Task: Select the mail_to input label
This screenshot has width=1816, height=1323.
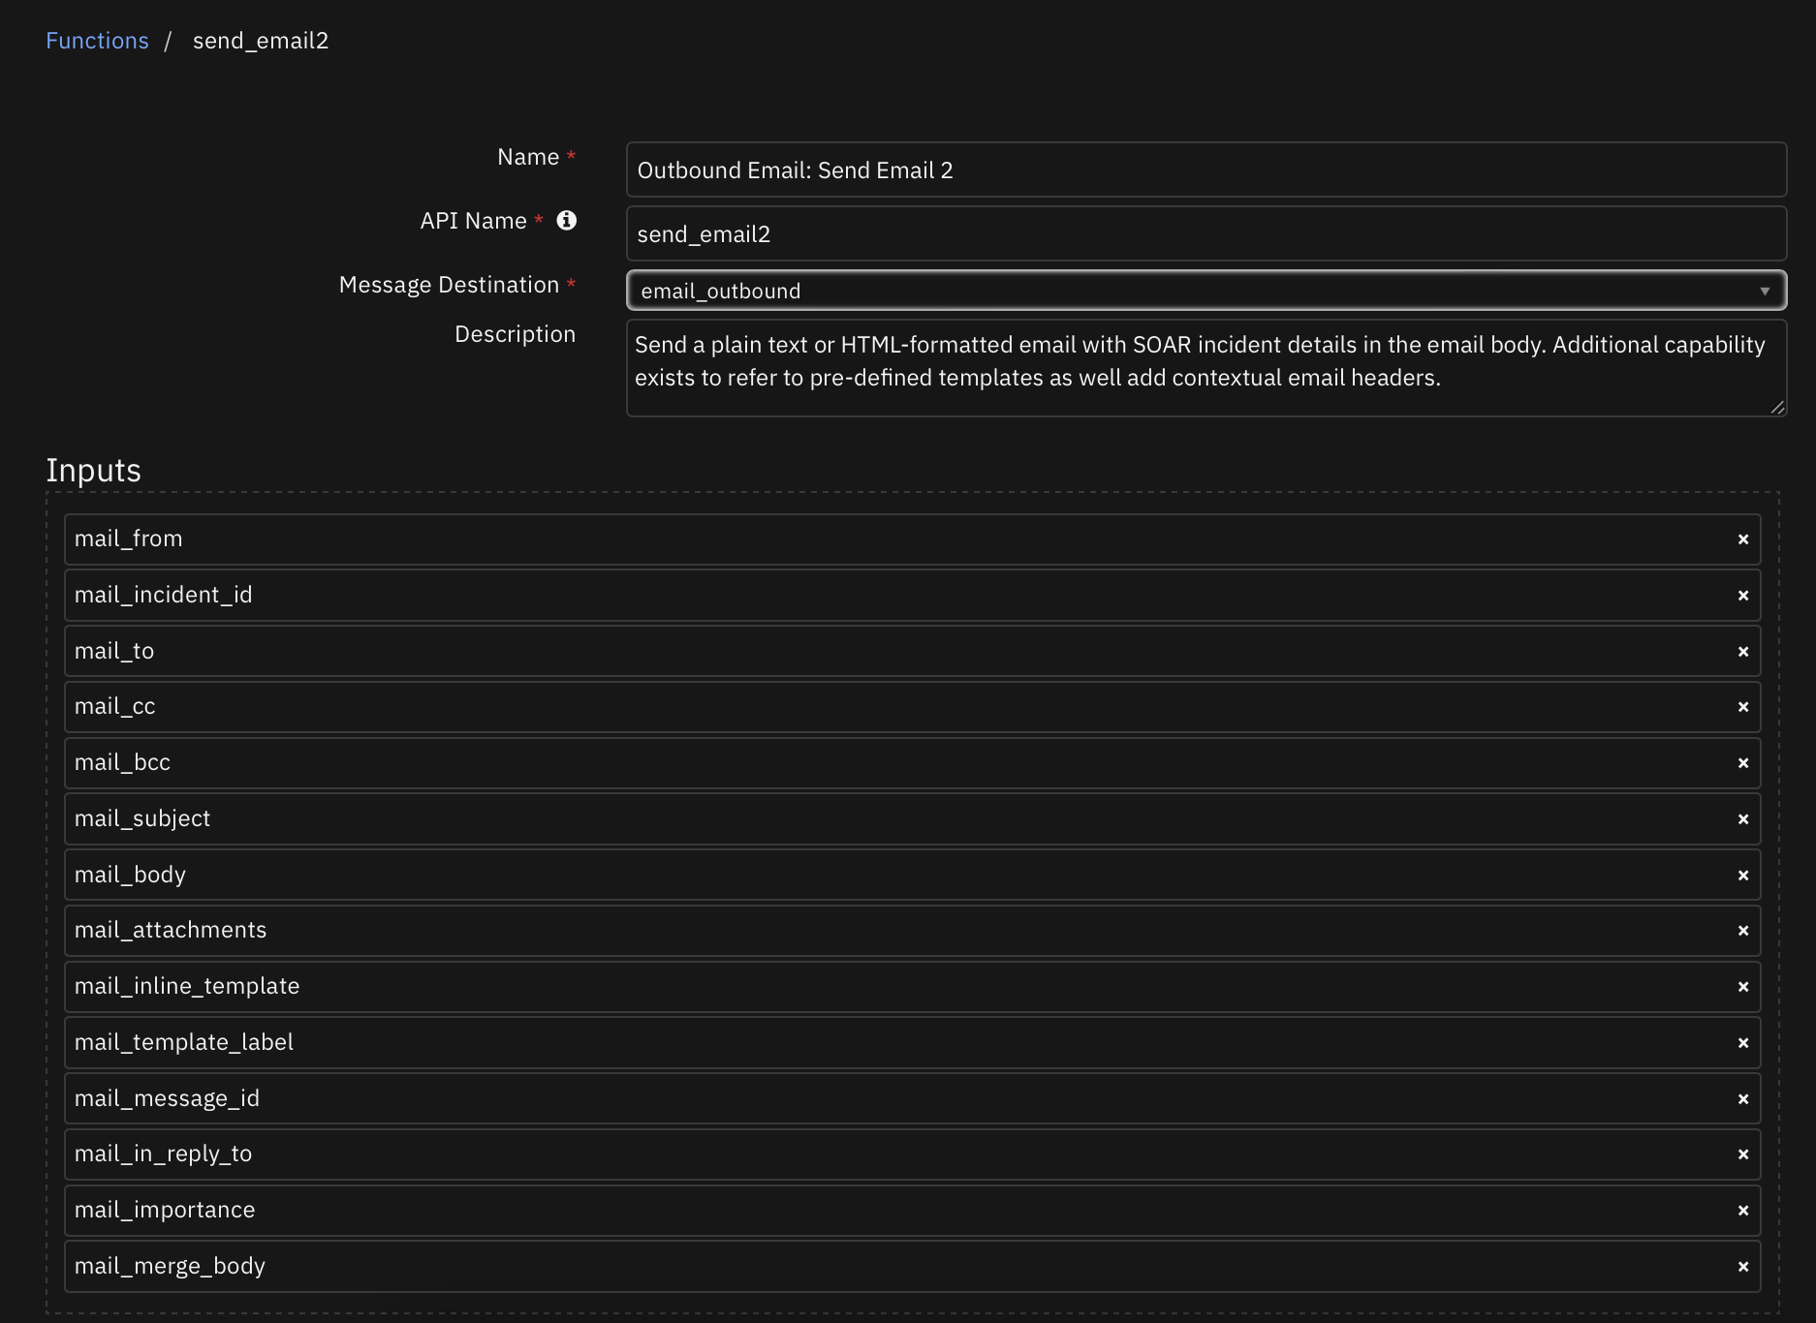Action: pyautogui.click(x=114, y=651)
